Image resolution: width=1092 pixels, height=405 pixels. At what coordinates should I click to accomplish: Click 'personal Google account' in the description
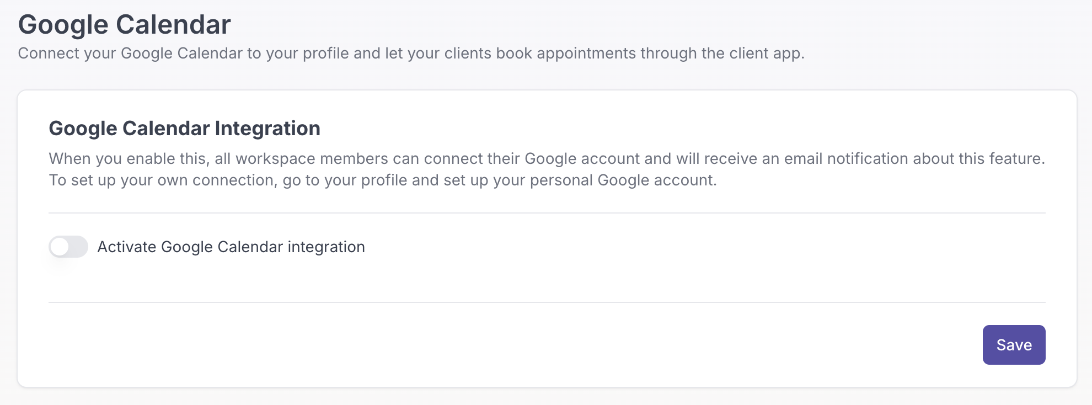[x=620, y=180]
